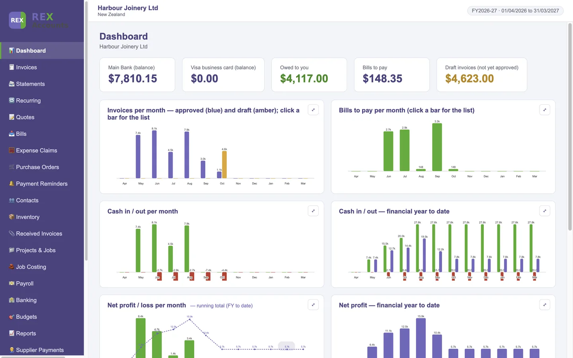
Task: Click the amber Oct draft invoices bar
Action: click(224, 165)
